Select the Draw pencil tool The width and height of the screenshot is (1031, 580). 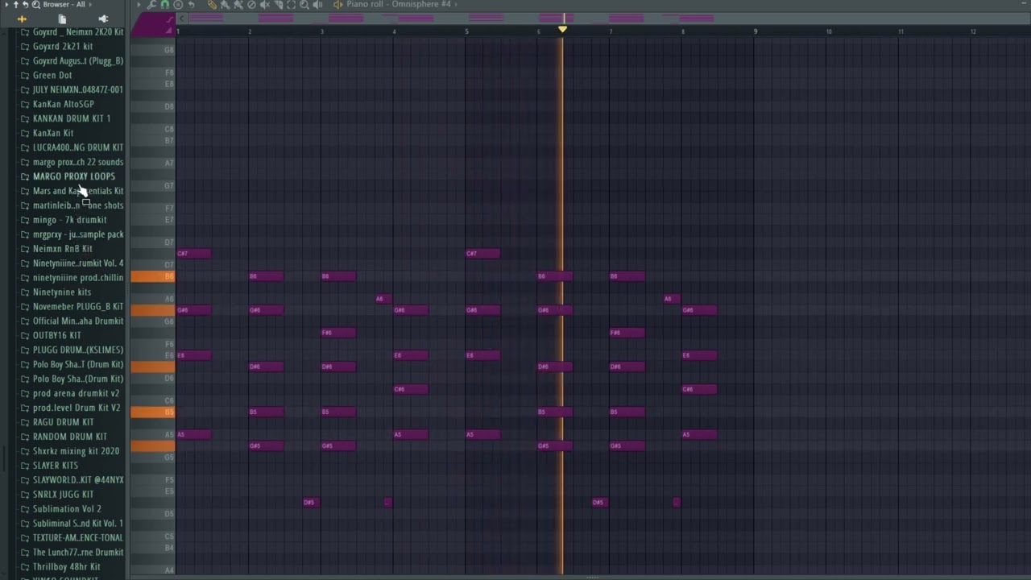pyautogui.click(x=212, y=5)
